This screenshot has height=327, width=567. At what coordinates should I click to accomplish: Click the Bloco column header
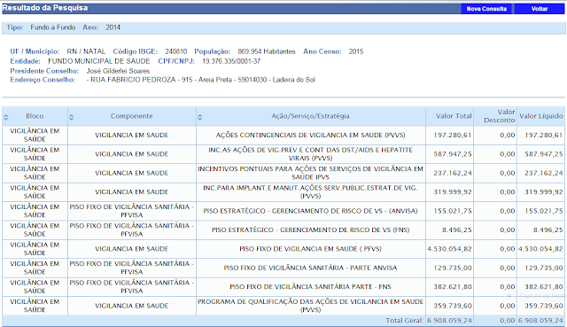35,116
